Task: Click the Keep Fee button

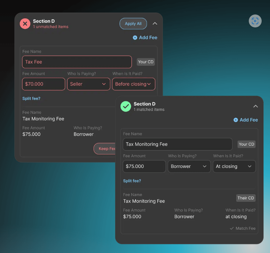Action: coord(106,149)
